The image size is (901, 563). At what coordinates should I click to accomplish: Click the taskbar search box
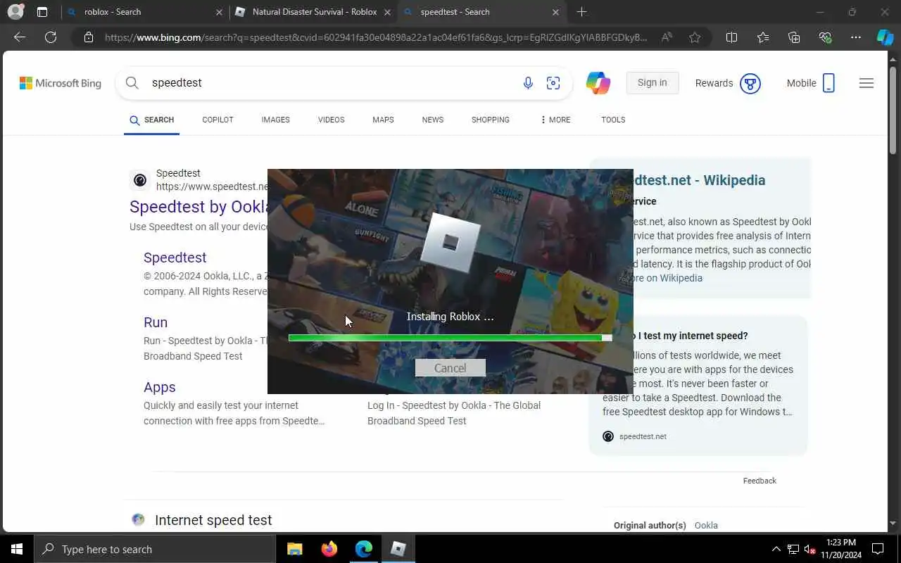[155, 549]
